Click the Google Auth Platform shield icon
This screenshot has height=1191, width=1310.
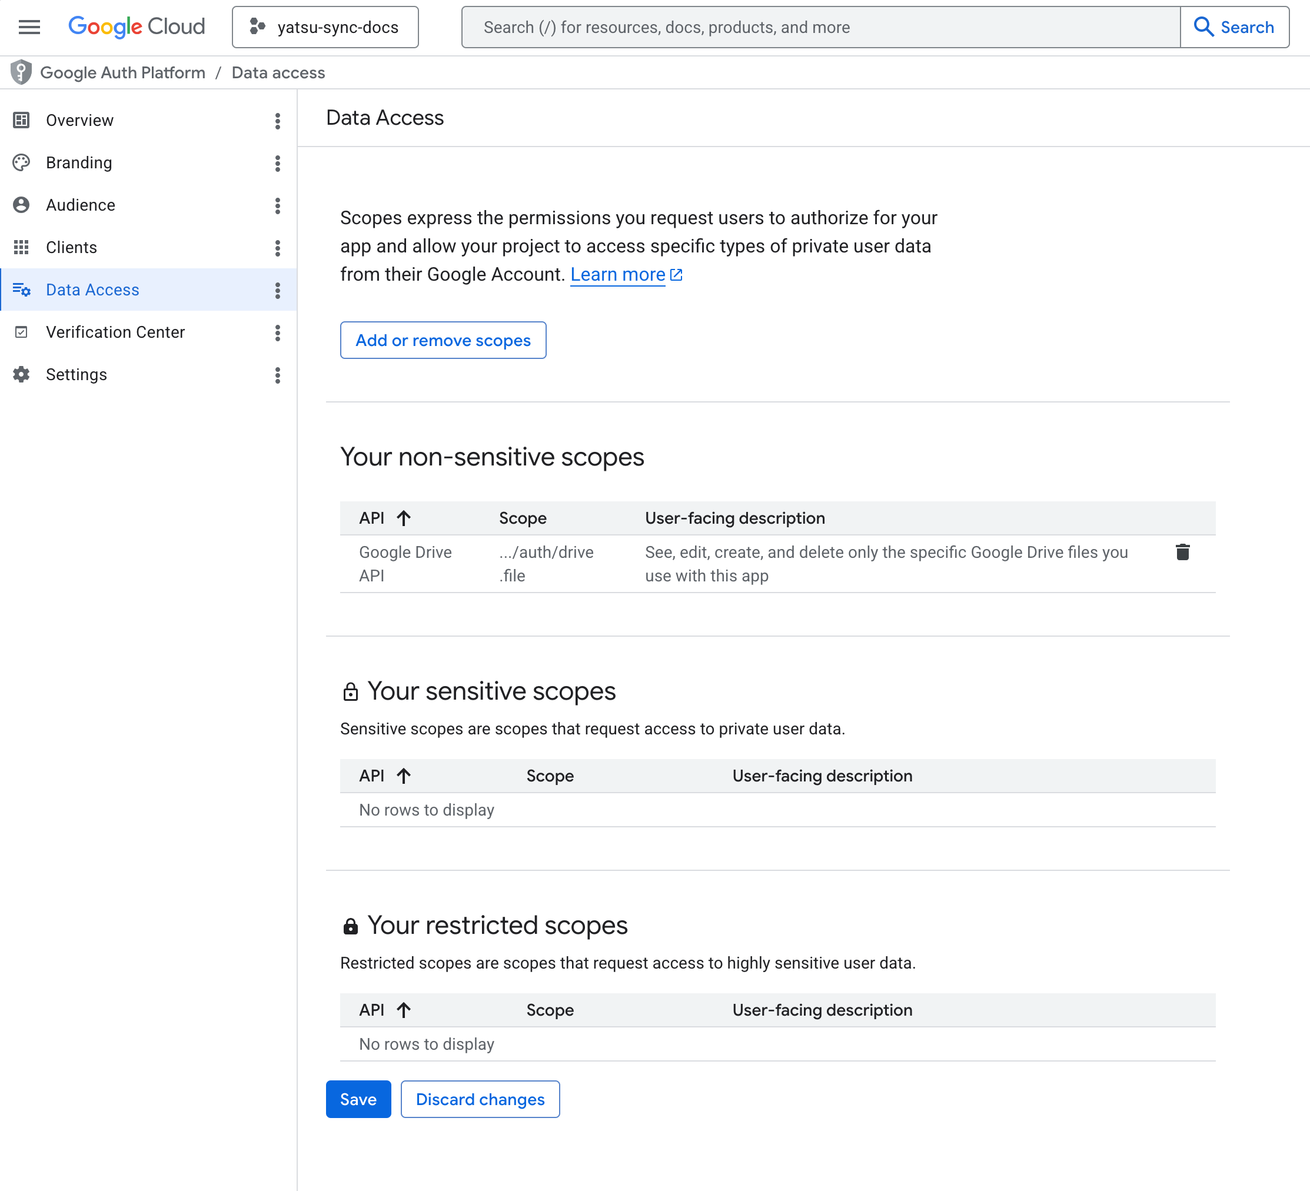click(x=21, y=72)
